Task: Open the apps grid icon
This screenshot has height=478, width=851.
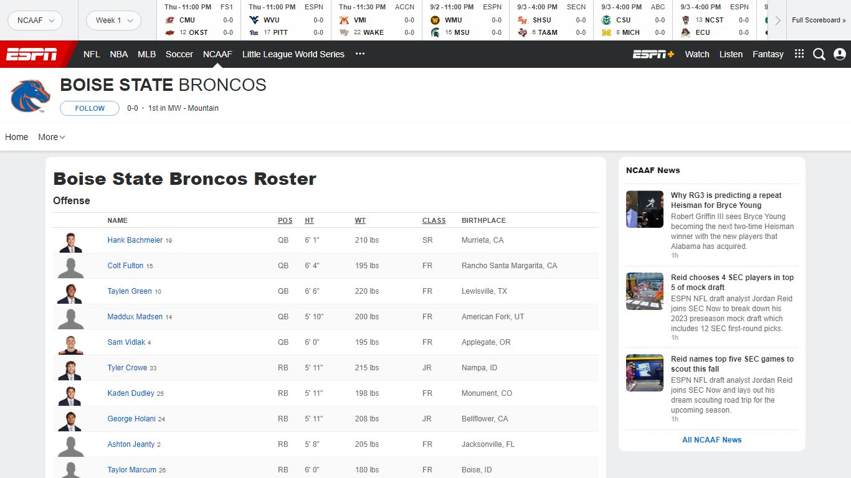Action: (x=799, y=54)
